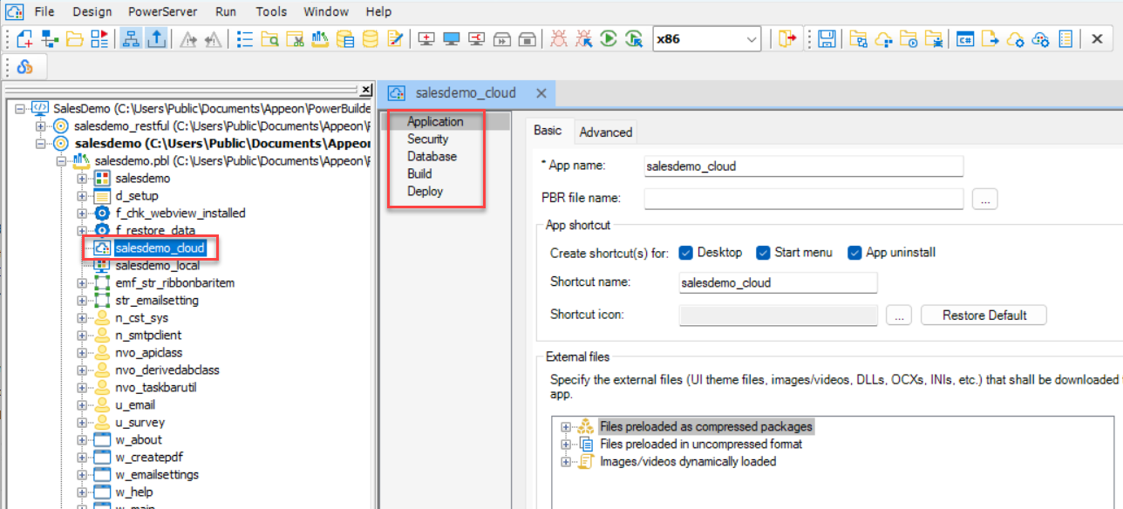Switch to the Advanced tab

(x=605, y=132)
